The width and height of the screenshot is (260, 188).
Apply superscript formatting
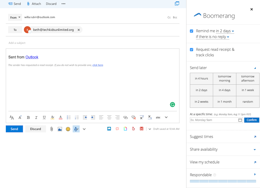(141, 117)
